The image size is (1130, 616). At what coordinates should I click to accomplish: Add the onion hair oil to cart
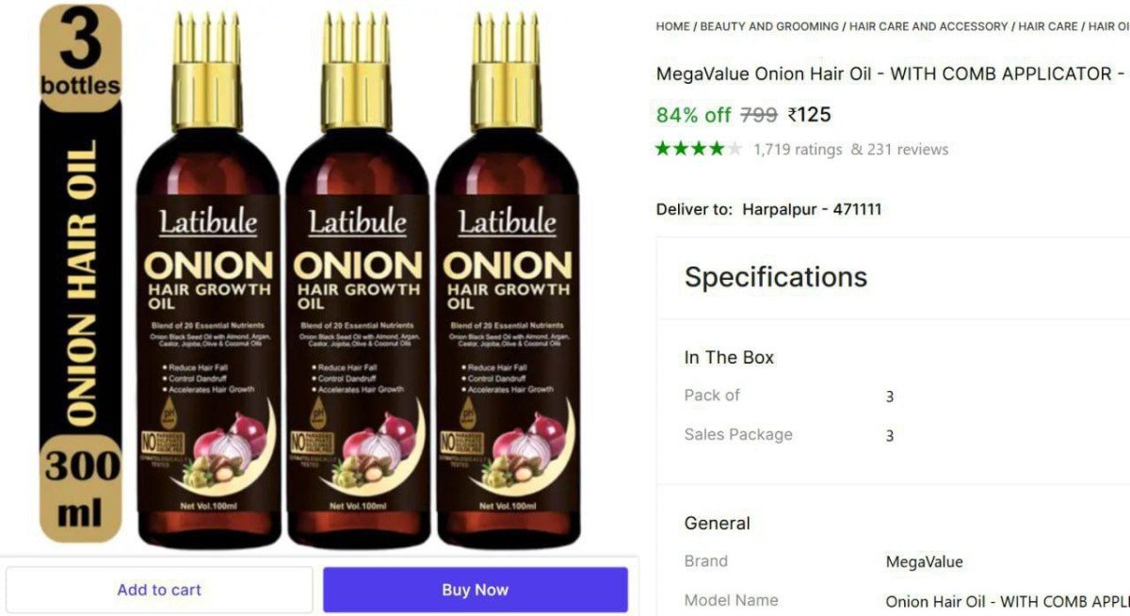click(x=159, y=590)
